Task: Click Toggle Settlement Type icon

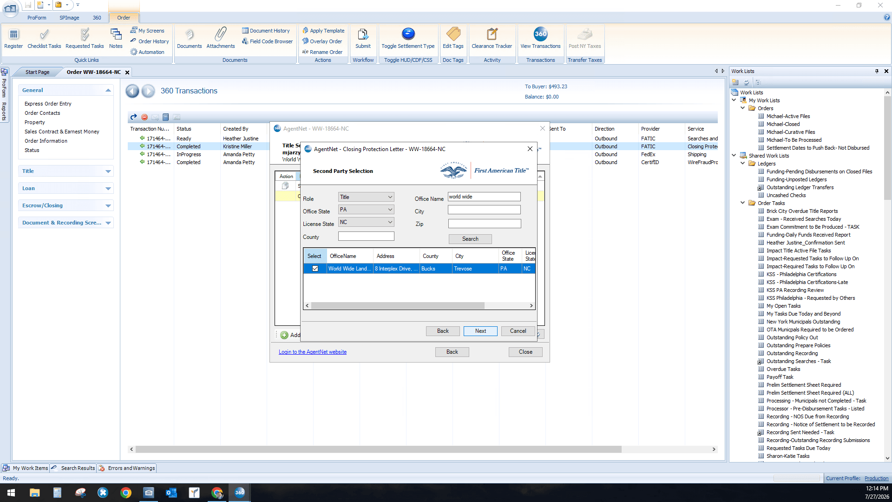Action: tap(408, 38)
